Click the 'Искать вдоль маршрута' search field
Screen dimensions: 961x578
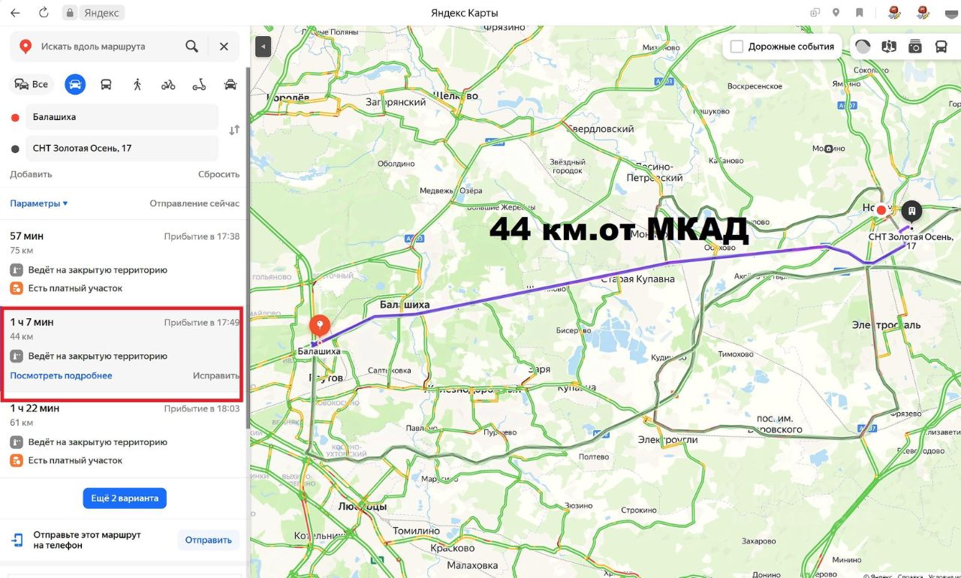tap(109, 47)
